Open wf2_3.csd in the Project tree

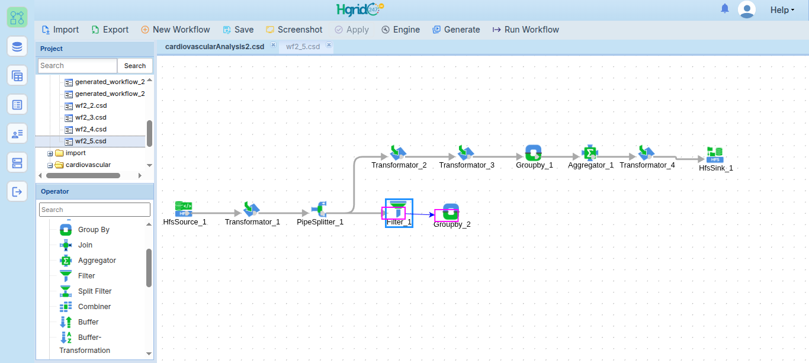pyautogui.click(x=91, y=118)
